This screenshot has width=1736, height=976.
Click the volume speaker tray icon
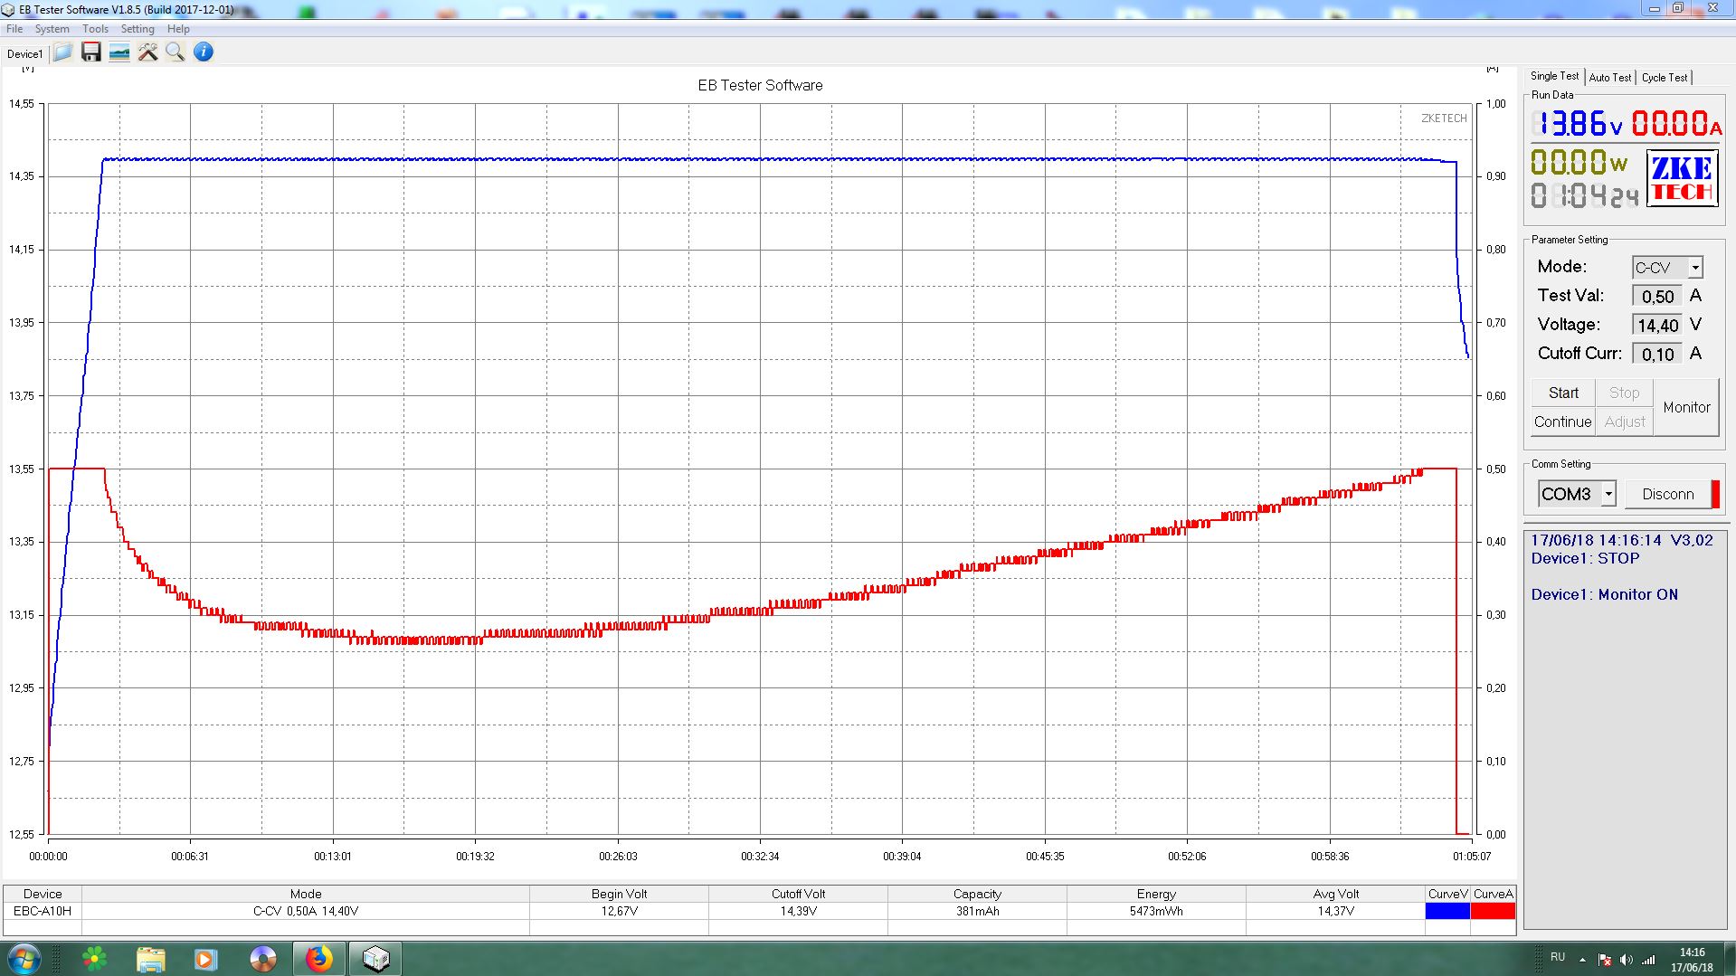1626,959
